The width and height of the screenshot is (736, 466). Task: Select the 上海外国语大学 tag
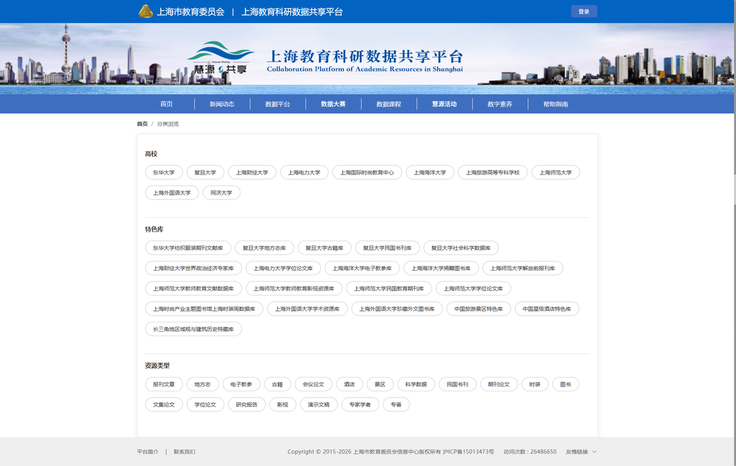(x=172, y=192)
